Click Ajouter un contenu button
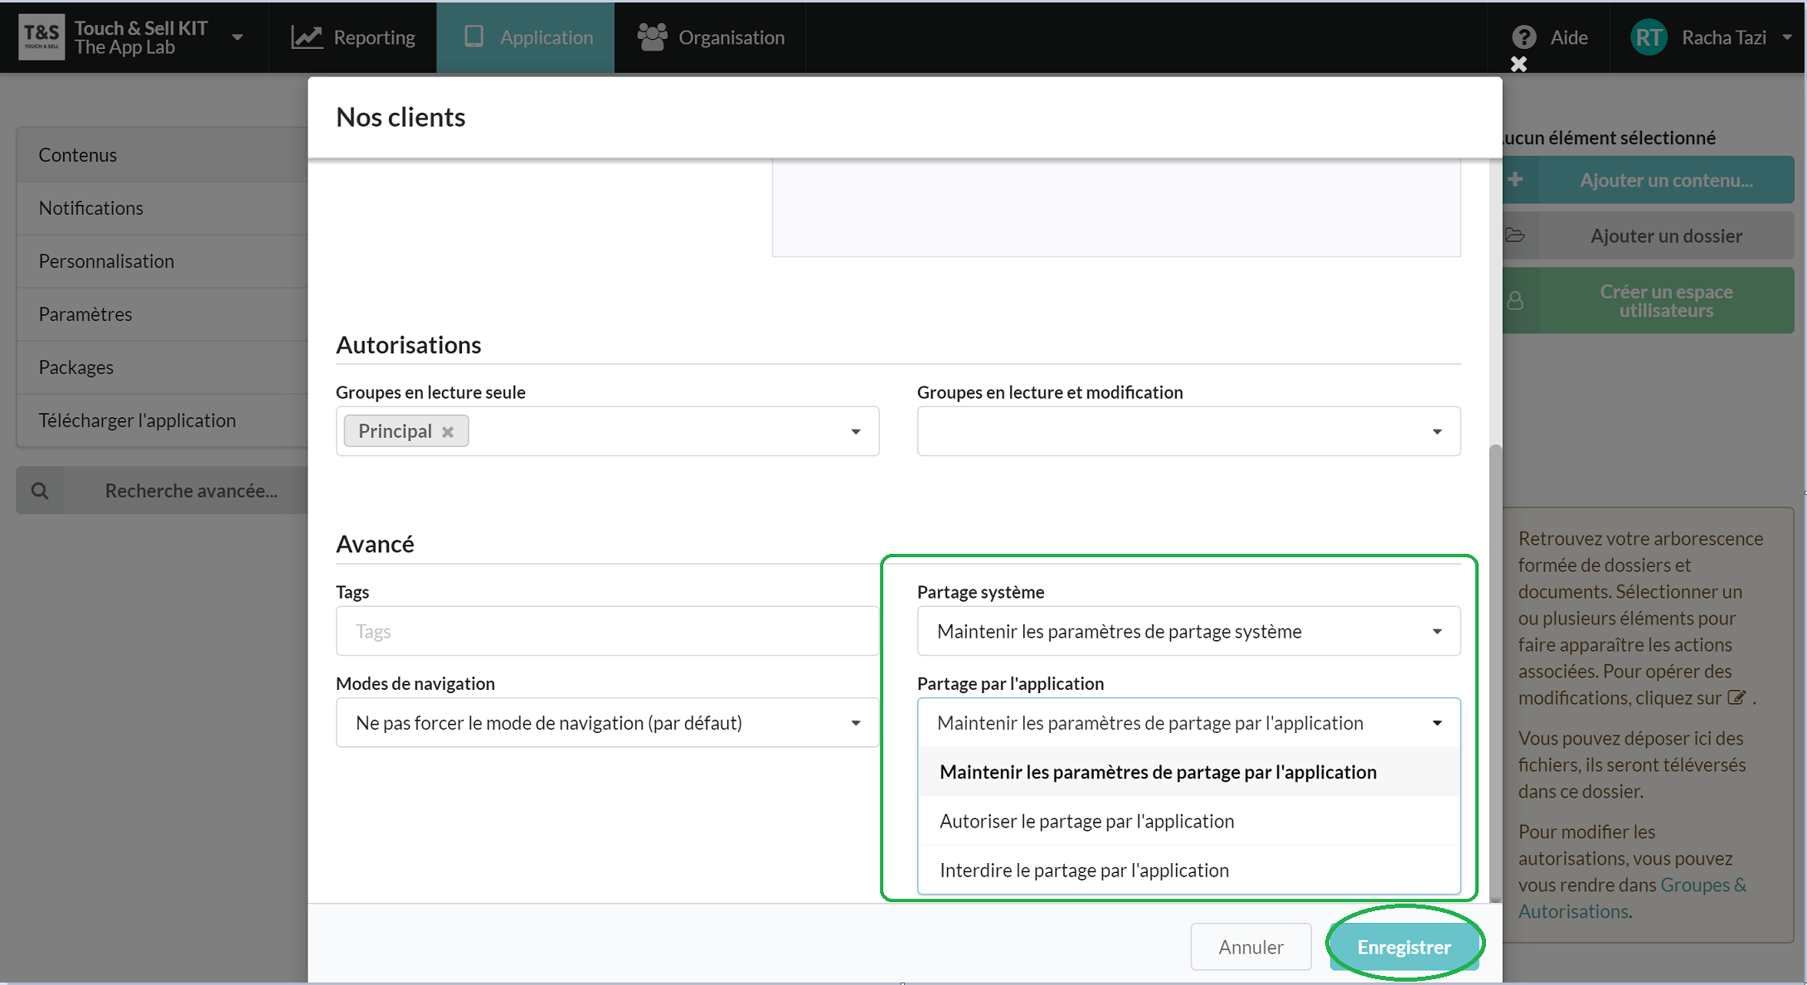The image size is (1807, 985). pyautogui.click(x=1649, y=180)
